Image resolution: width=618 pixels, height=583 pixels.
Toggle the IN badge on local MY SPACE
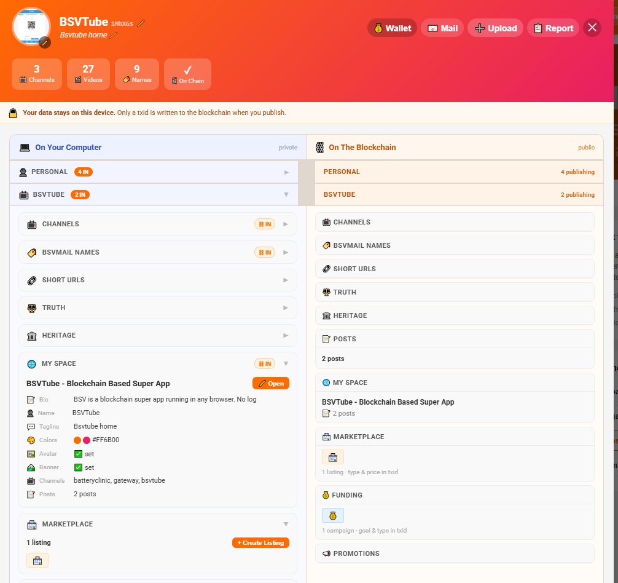pos(265,363)
